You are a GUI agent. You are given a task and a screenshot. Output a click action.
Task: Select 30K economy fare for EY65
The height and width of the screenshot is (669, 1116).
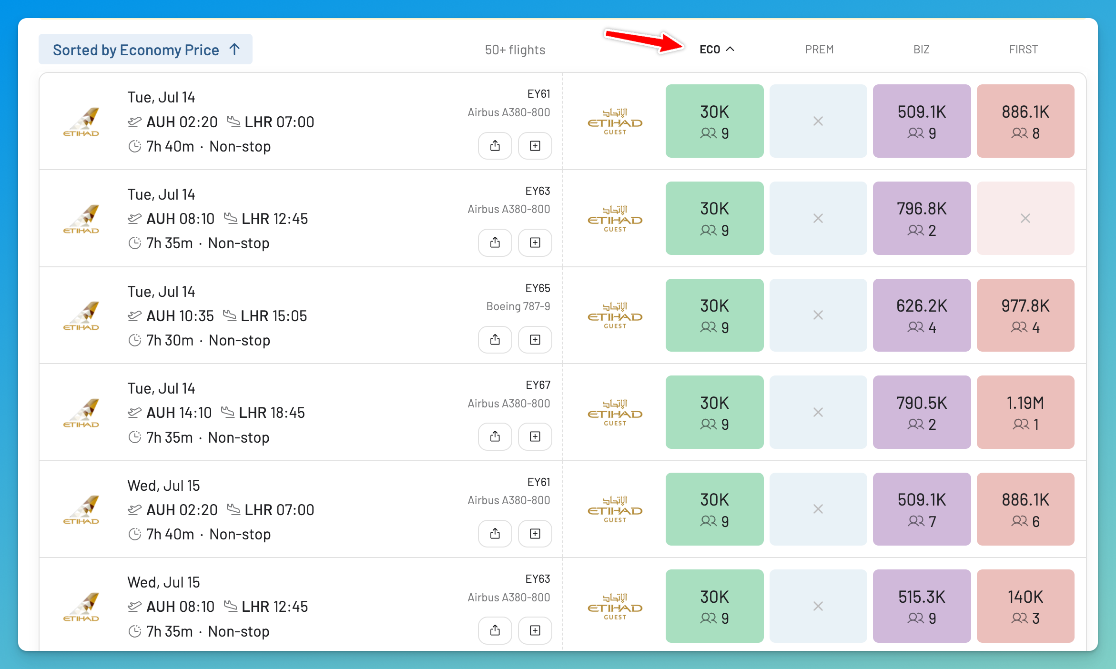[x=714, y=315]
